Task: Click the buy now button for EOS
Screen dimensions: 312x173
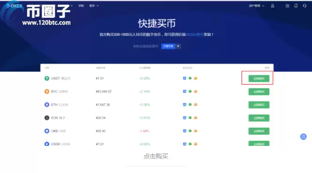Action: (x=259, y=118)
